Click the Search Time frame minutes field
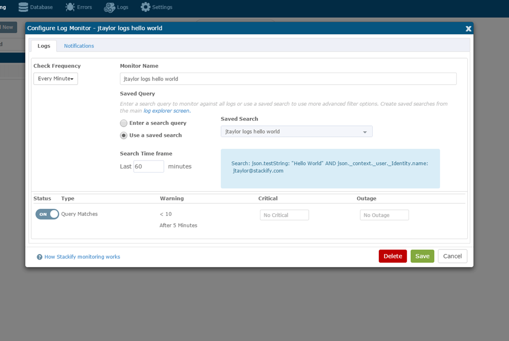The height and width of the screenshot is (341, 509). coord(149,167)
